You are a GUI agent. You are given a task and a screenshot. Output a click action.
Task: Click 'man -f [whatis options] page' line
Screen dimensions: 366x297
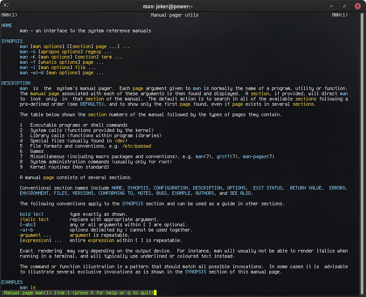[62, 62]
